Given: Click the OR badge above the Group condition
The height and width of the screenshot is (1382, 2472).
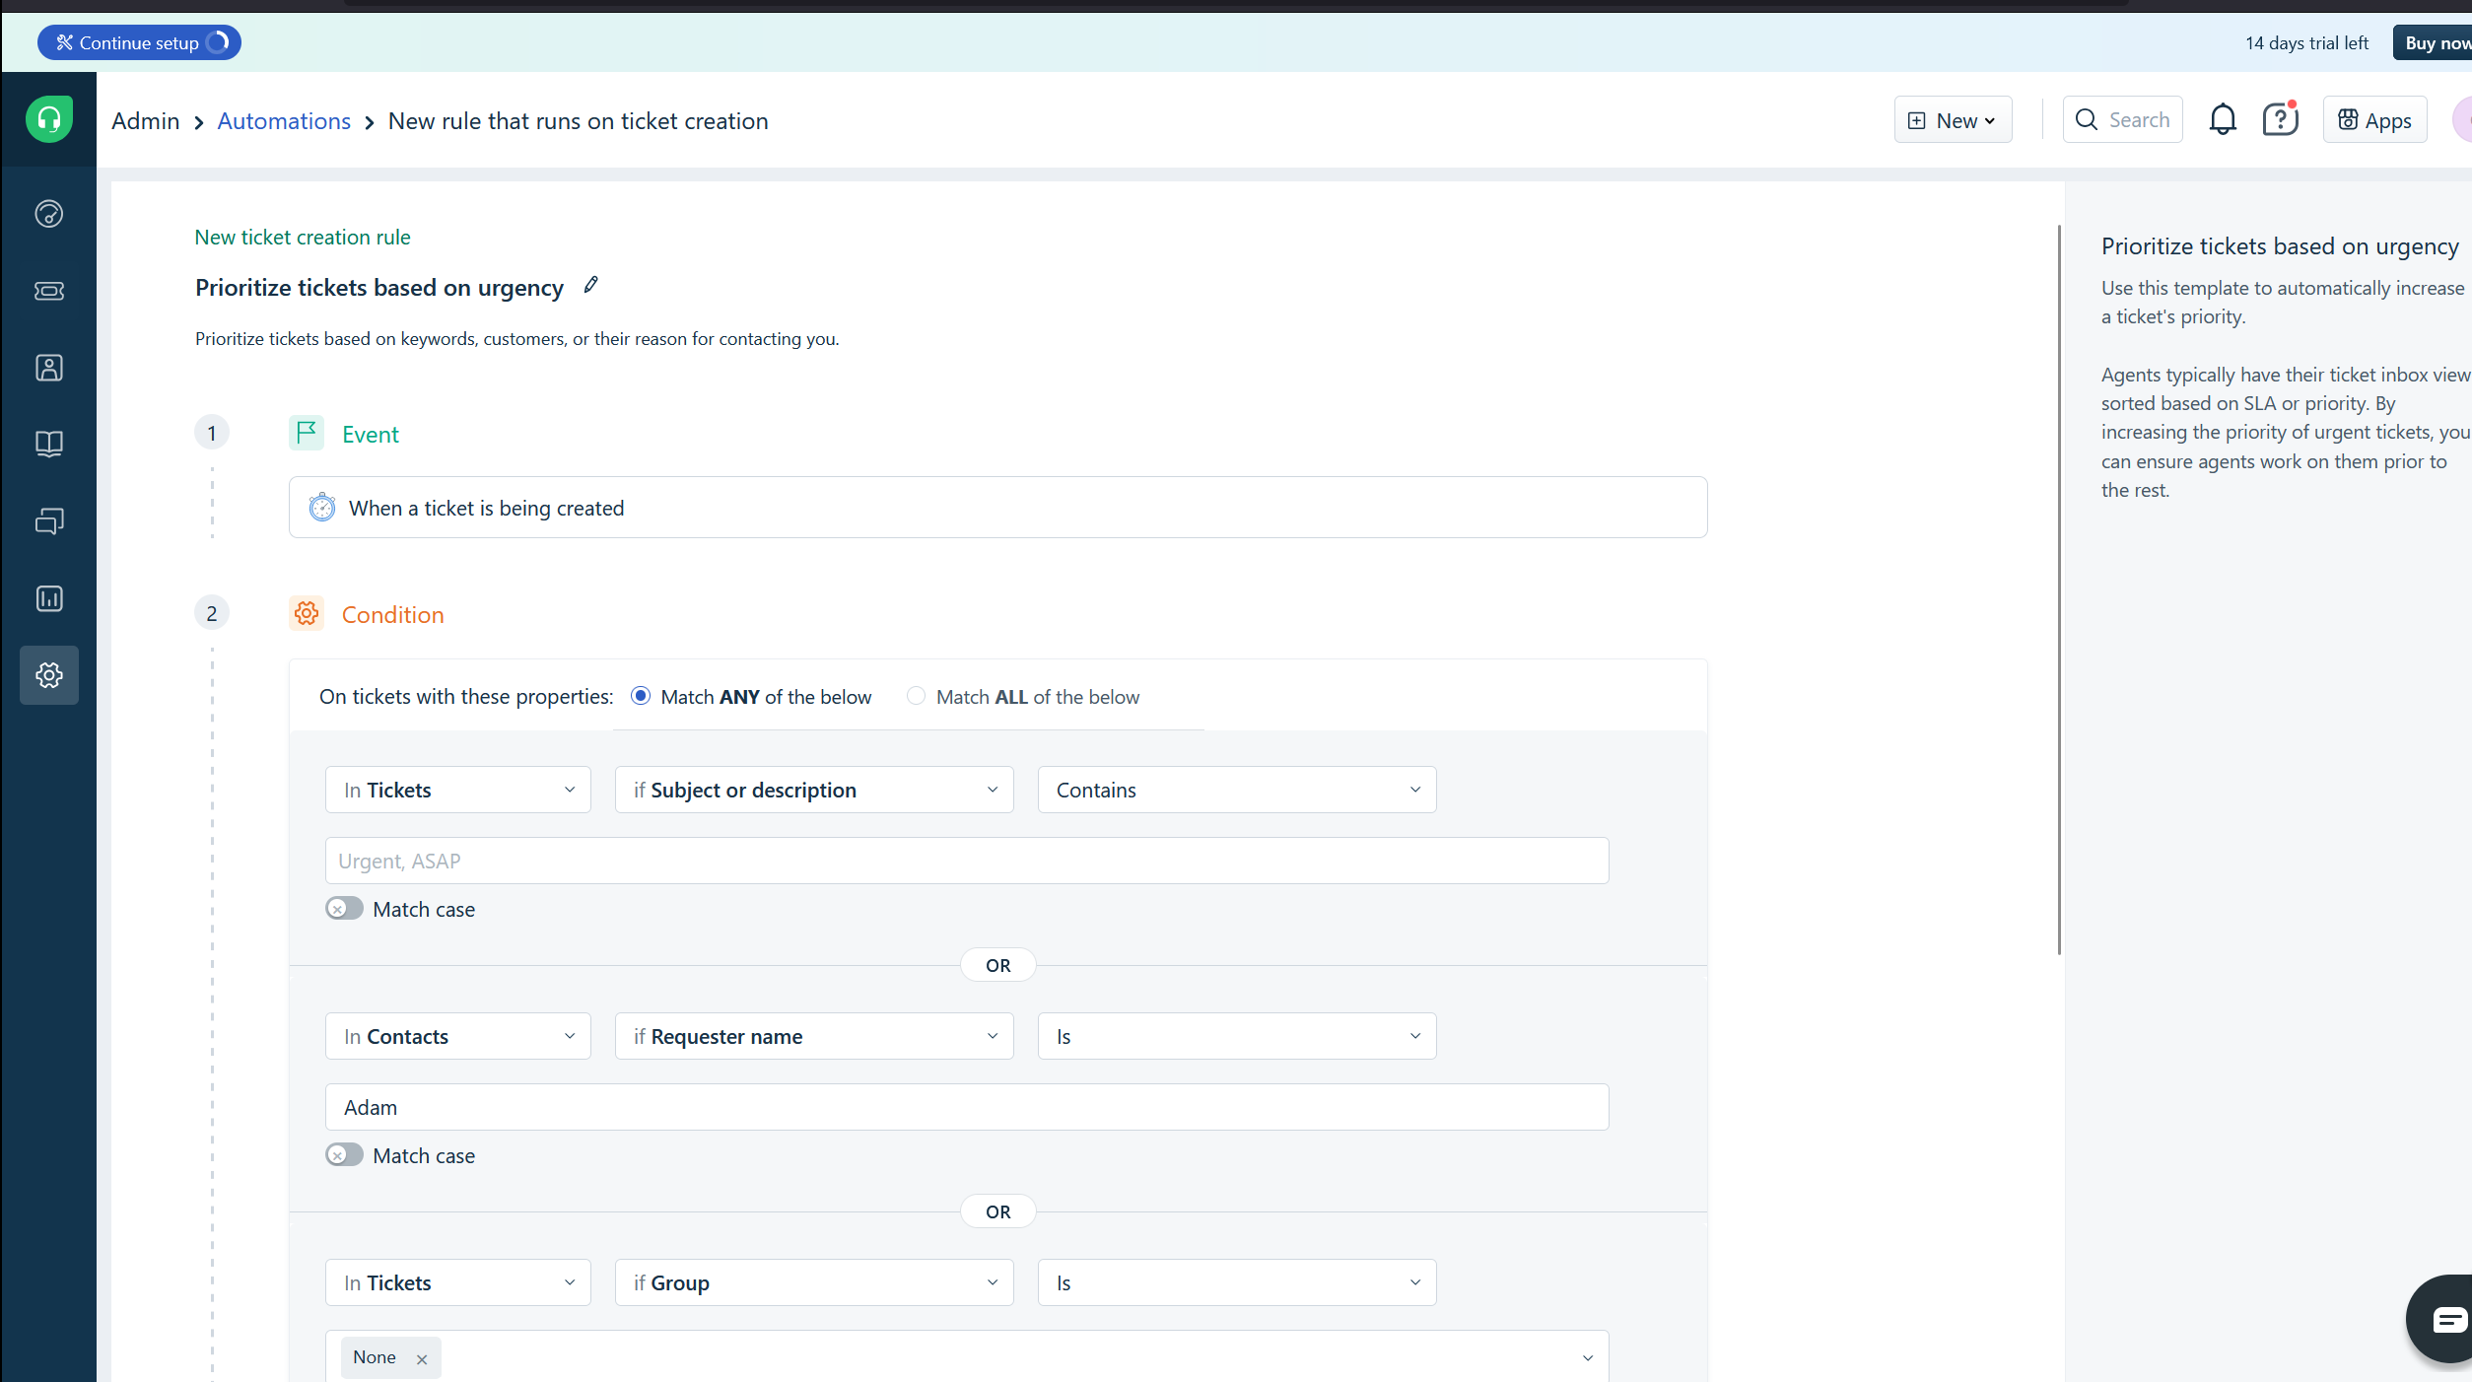Looking at the screenshot, I should point(997,1211).
